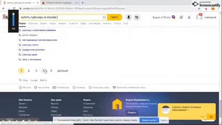
Task: Click the Клавиатура keyboard icon
Action: coord(54,87)
